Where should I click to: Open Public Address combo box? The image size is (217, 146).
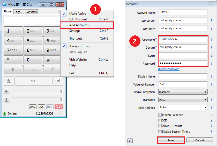tap(183, 107)
